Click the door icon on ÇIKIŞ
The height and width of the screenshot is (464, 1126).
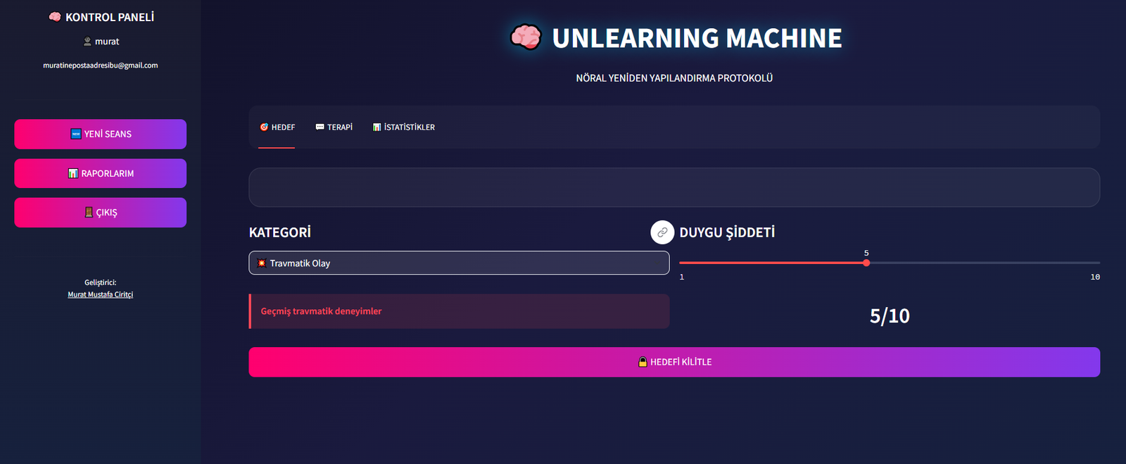(x=89, y=213)
